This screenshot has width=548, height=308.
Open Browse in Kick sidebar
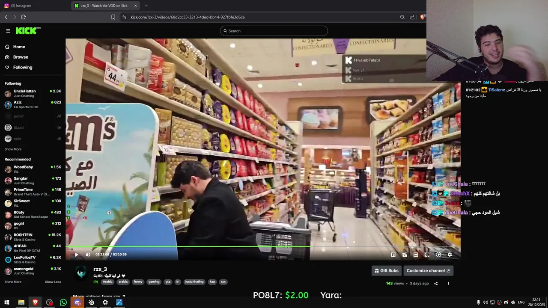[x=33, y=57]
